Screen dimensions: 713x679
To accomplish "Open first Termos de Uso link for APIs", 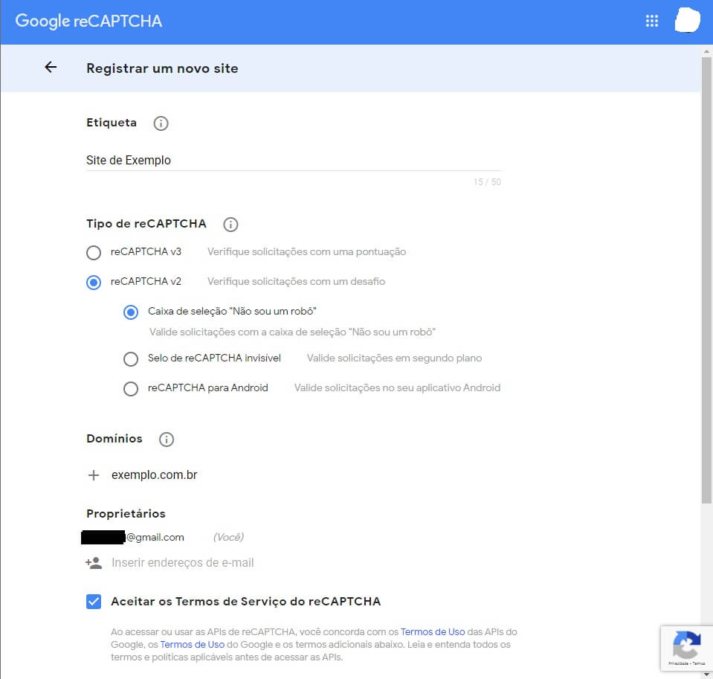I will 433,631.
